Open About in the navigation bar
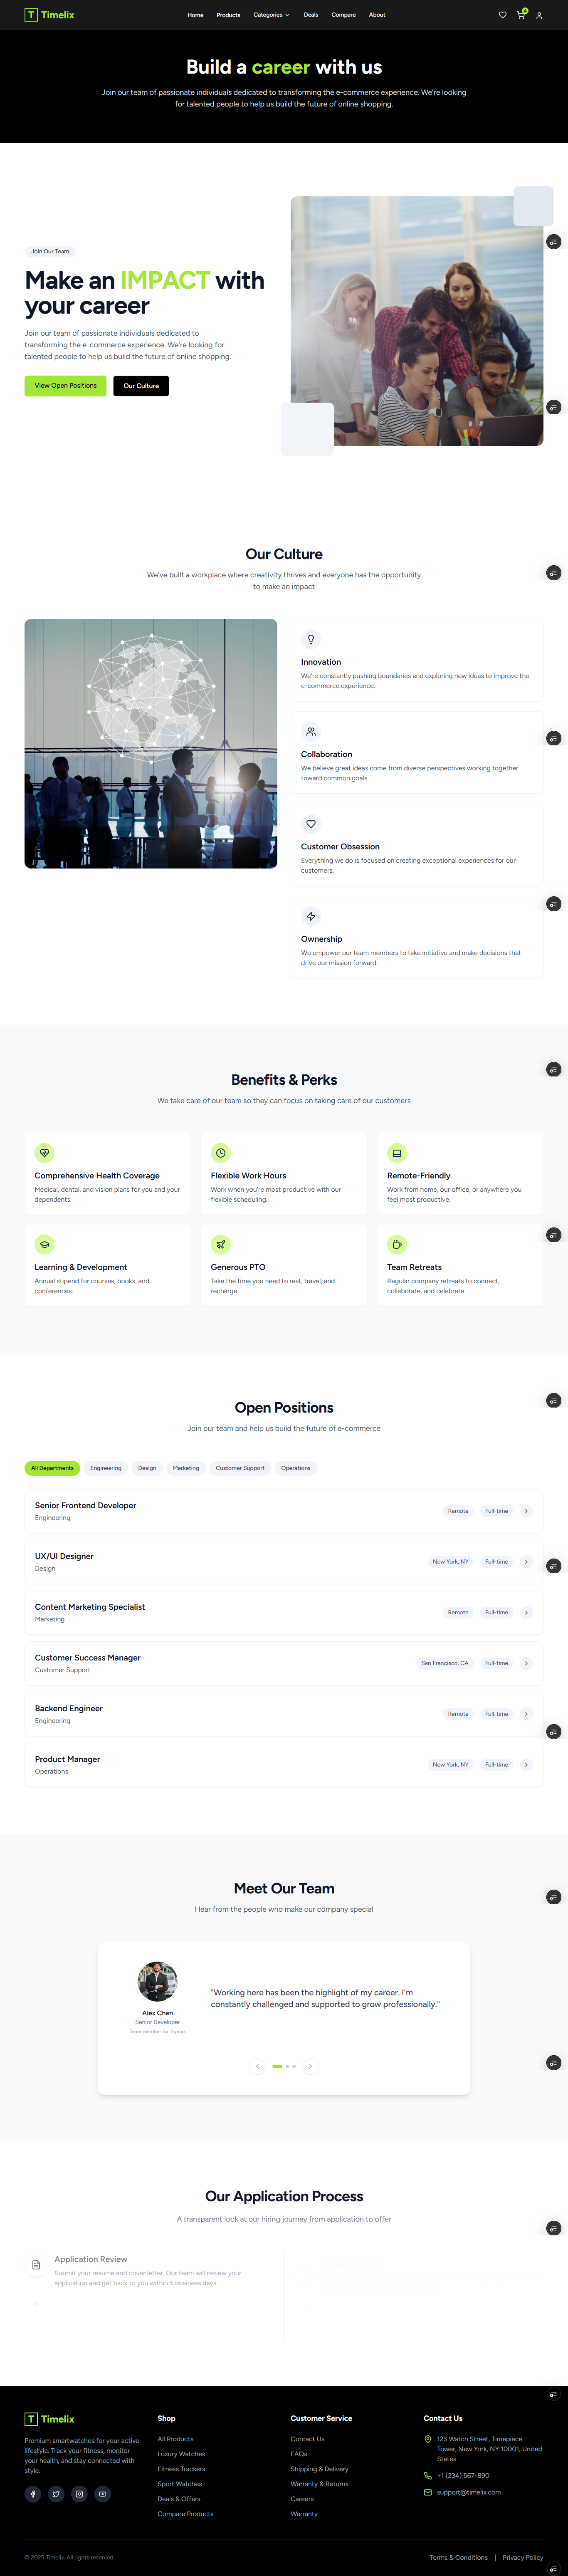 (x=377, y=15)
